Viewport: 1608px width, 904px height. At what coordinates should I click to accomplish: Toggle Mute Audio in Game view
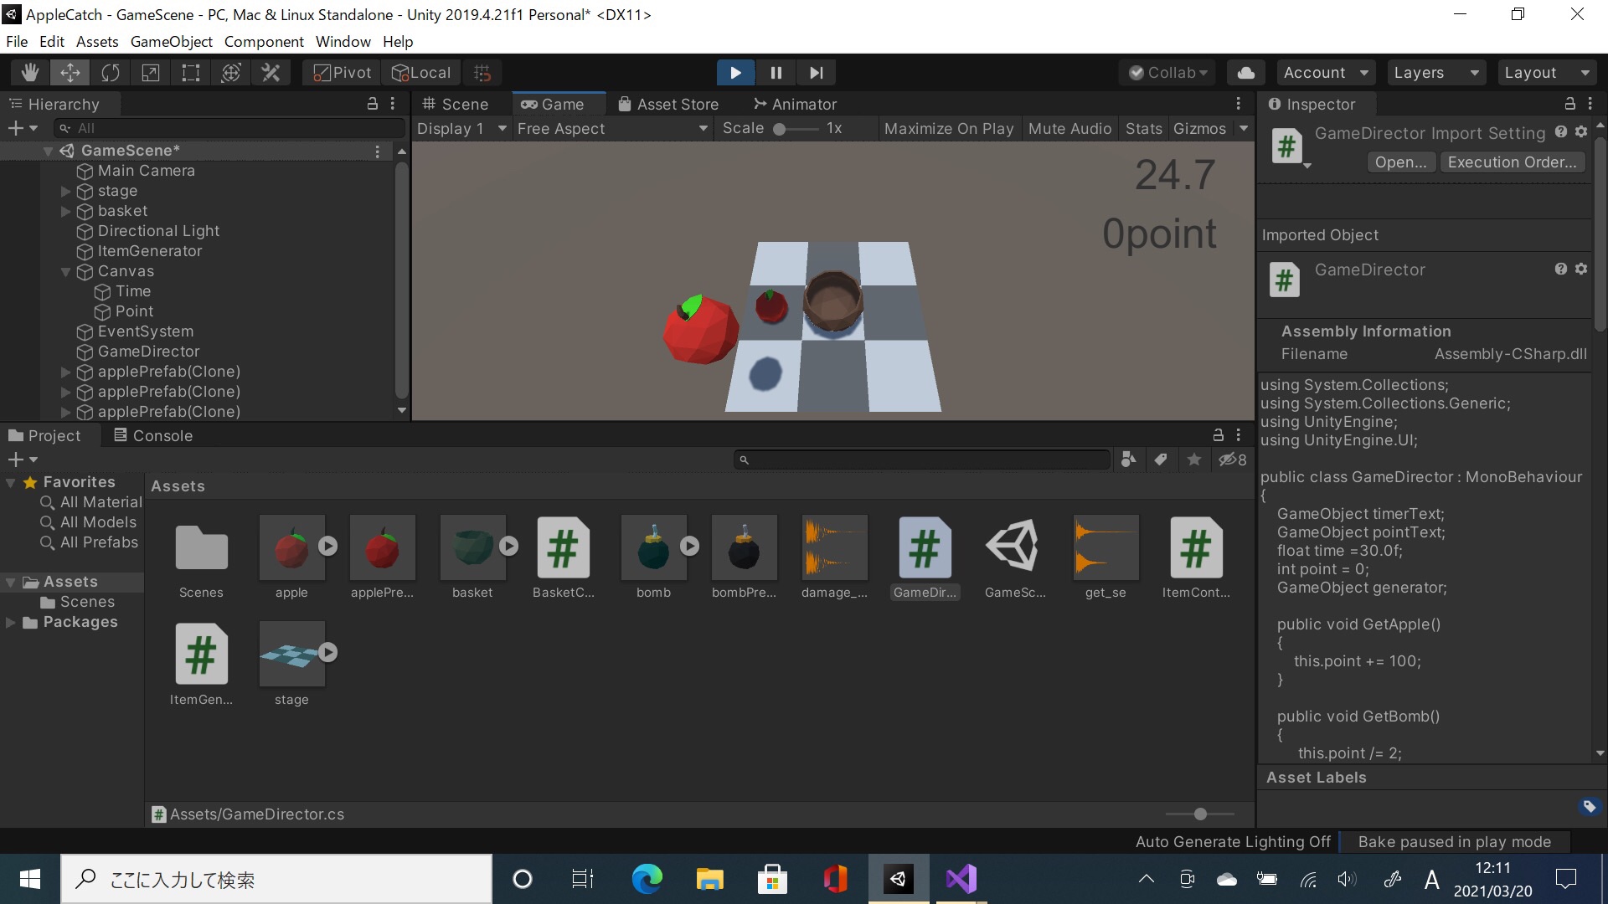click(1069, 128)
